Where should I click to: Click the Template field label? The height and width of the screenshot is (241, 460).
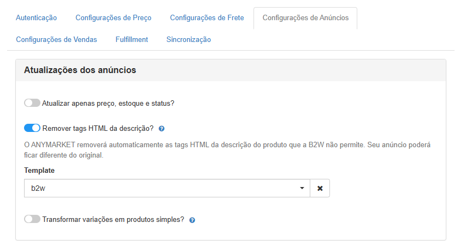tap(39, 171)
